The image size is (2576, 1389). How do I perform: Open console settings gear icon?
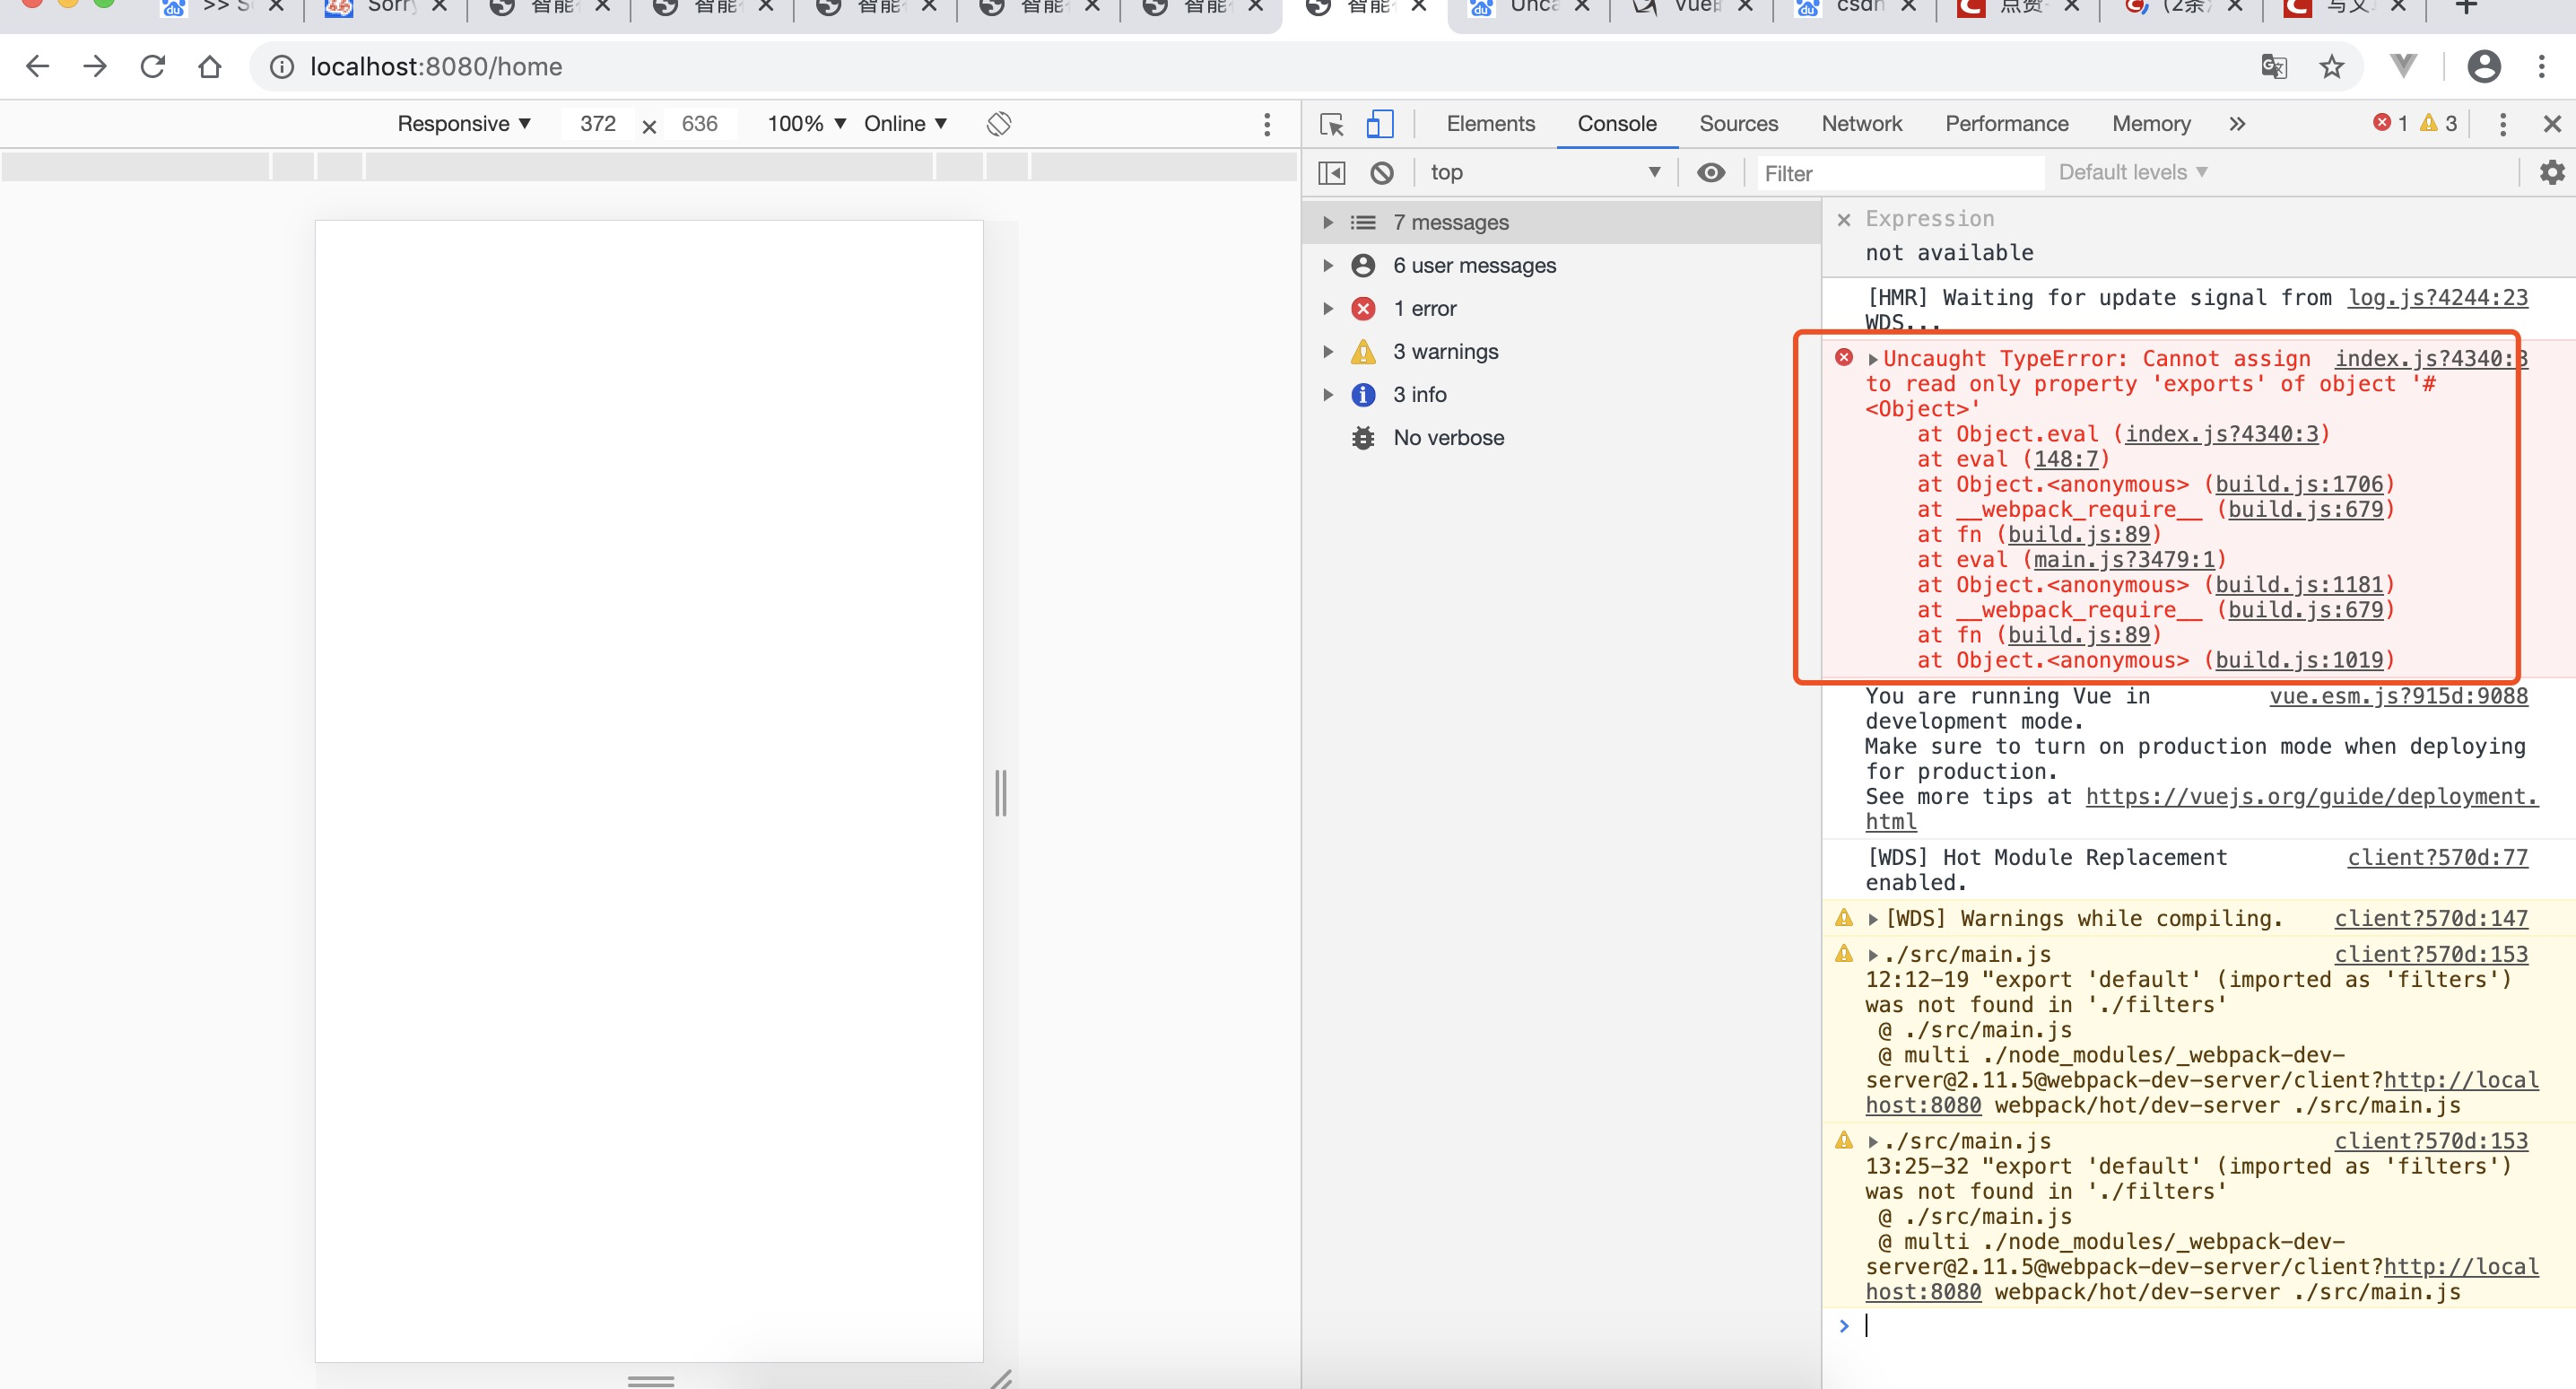point(2552,172)
